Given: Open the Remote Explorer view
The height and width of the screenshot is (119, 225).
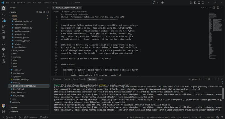Looking at the screenshot, I should click(x=3, y=32).
